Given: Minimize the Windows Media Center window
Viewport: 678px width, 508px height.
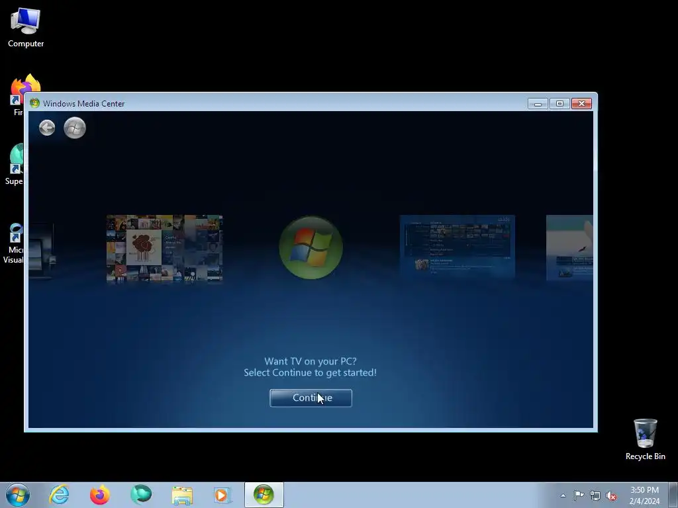Looking at the screenshot, I should [538, 104].
